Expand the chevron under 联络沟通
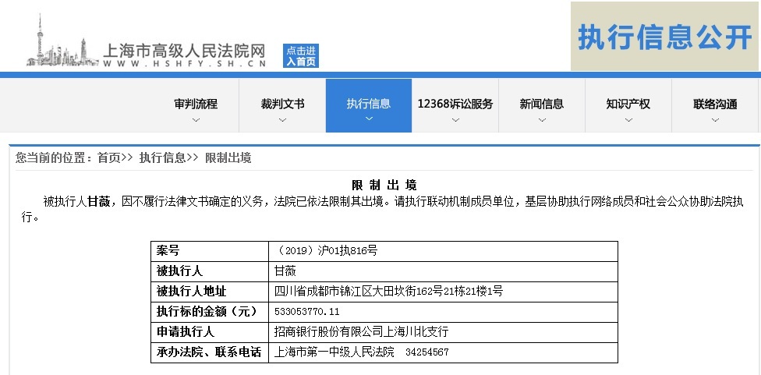 pyautogui.click(x=715, y=120)
